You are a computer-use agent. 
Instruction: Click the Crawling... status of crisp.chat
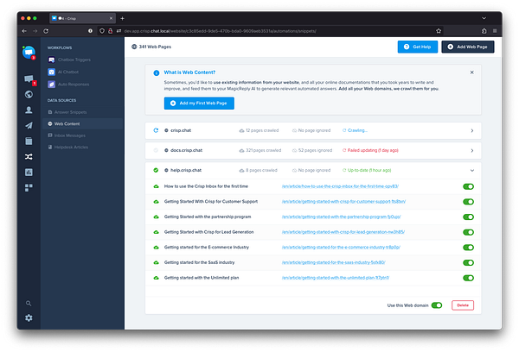(357, 130)
